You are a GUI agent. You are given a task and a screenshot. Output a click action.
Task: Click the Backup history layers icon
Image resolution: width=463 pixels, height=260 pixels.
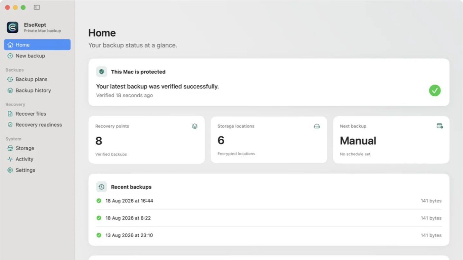[x=10, y=91]
